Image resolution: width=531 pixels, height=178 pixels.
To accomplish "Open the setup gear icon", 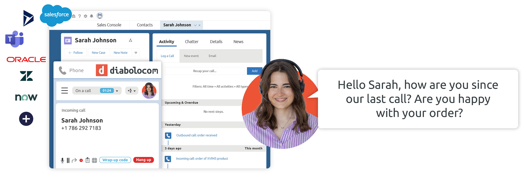I will [85, 16].
